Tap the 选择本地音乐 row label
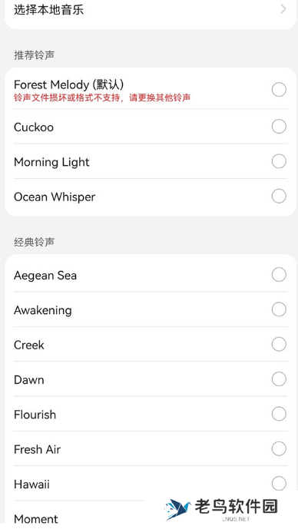The height and width of the screenshot is (529, 298). click(x=48, y=9)
